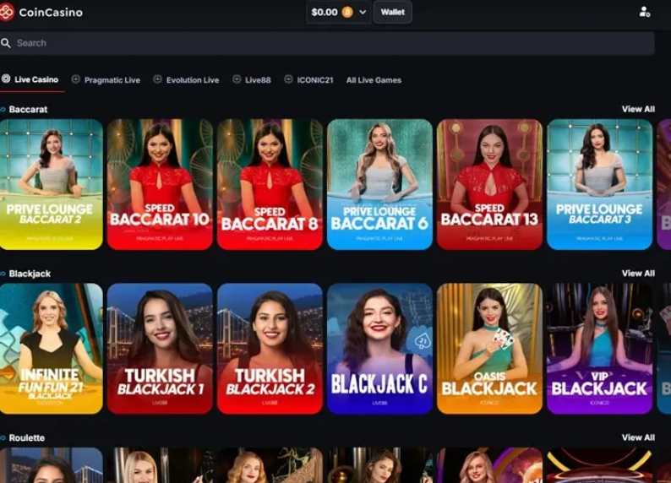Open Prive Lounge Baccarat 6 game

[379, 184]
